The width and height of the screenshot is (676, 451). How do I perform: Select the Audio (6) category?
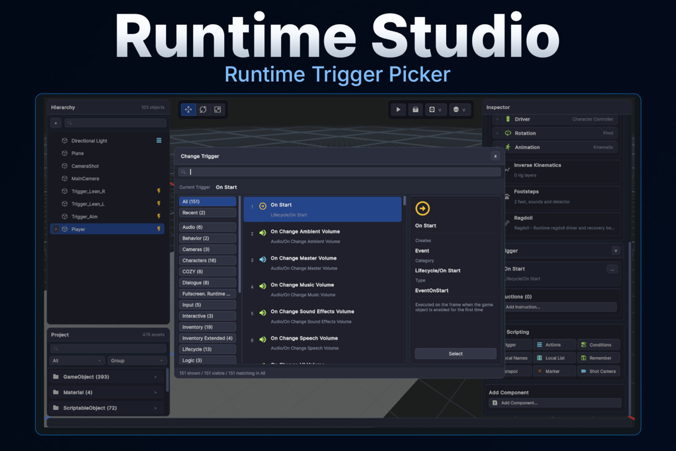point(207,227)
